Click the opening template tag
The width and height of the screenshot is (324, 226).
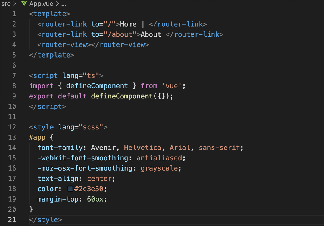[50, 14]
